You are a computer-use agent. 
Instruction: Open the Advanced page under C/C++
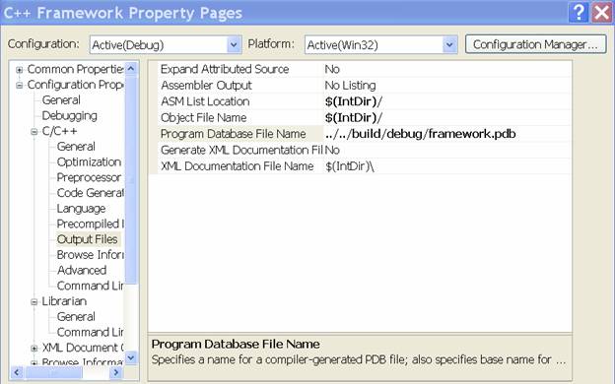(82, 271)
